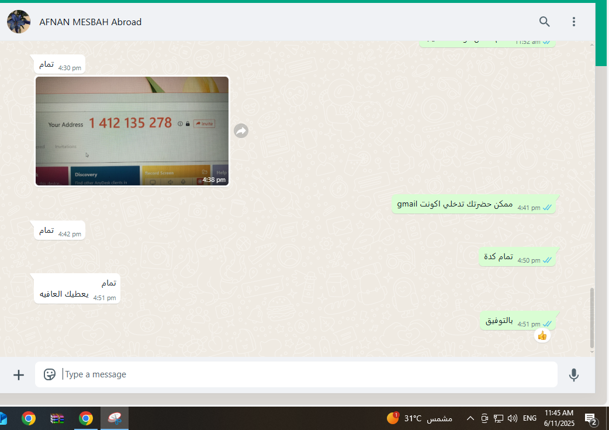Viewport: 609px width, 430px height.
Task: Open the AnyDesk address photo message
Action: coord(132,131)
